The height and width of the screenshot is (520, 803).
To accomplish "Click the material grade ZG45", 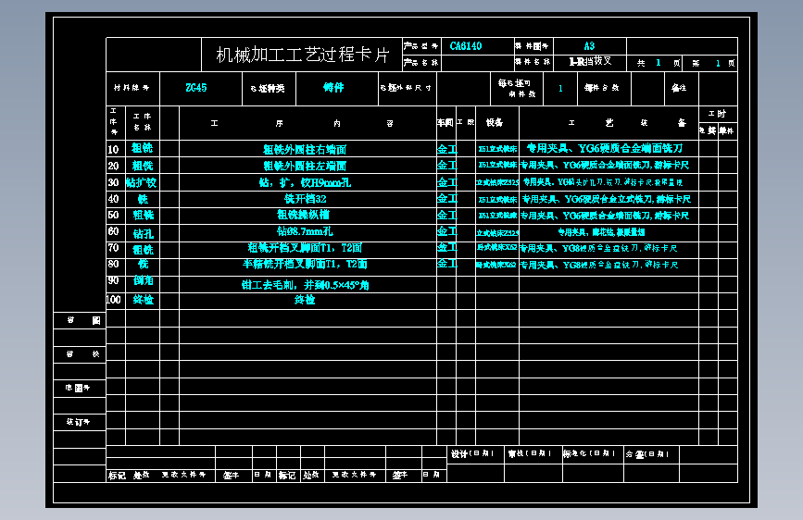I will 196,88.
